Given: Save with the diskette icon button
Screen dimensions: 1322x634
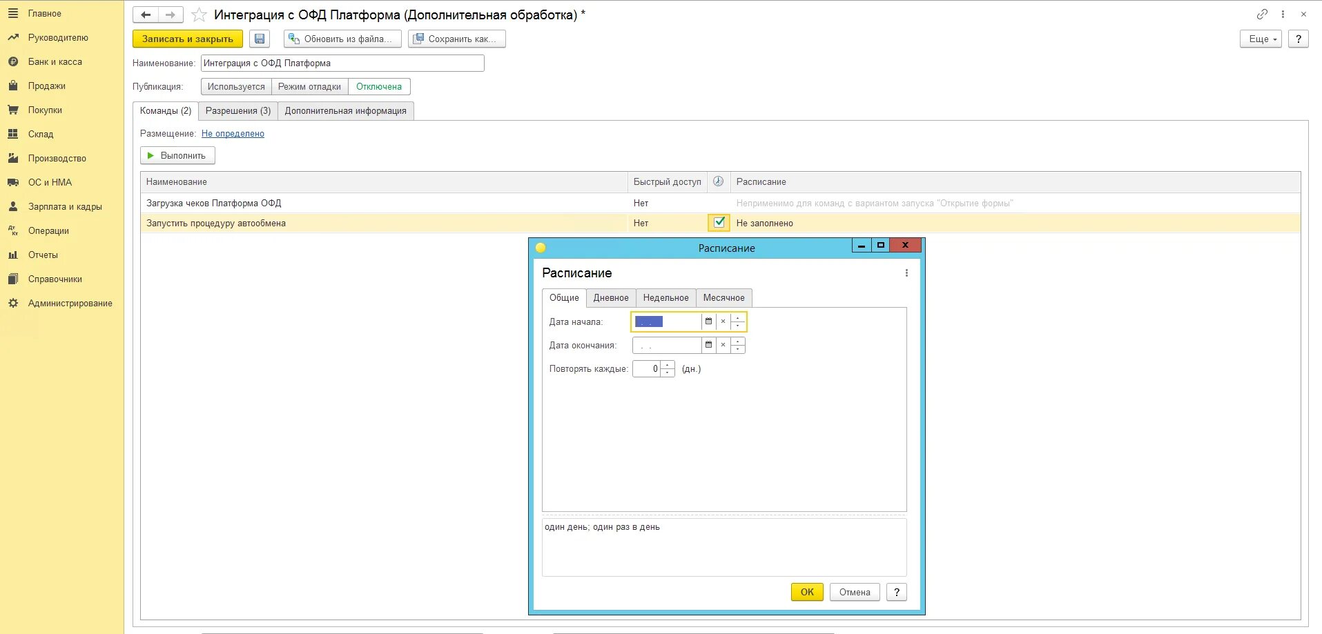Looking at the screenshot, I should click(x=260, y=39).
